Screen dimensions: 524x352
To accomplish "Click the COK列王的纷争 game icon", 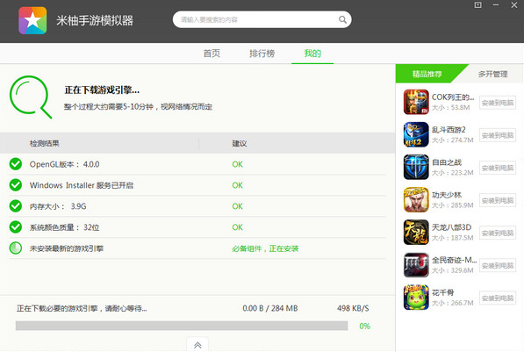I will click(x=416, y=102).
